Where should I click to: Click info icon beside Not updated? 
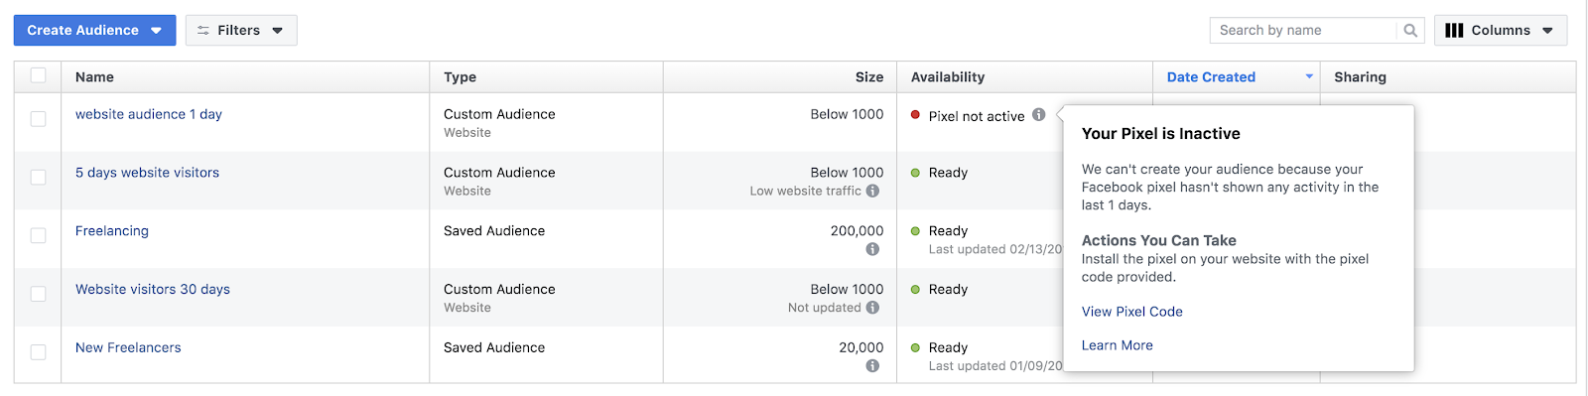pyautogui.click(x=872, y=308)
